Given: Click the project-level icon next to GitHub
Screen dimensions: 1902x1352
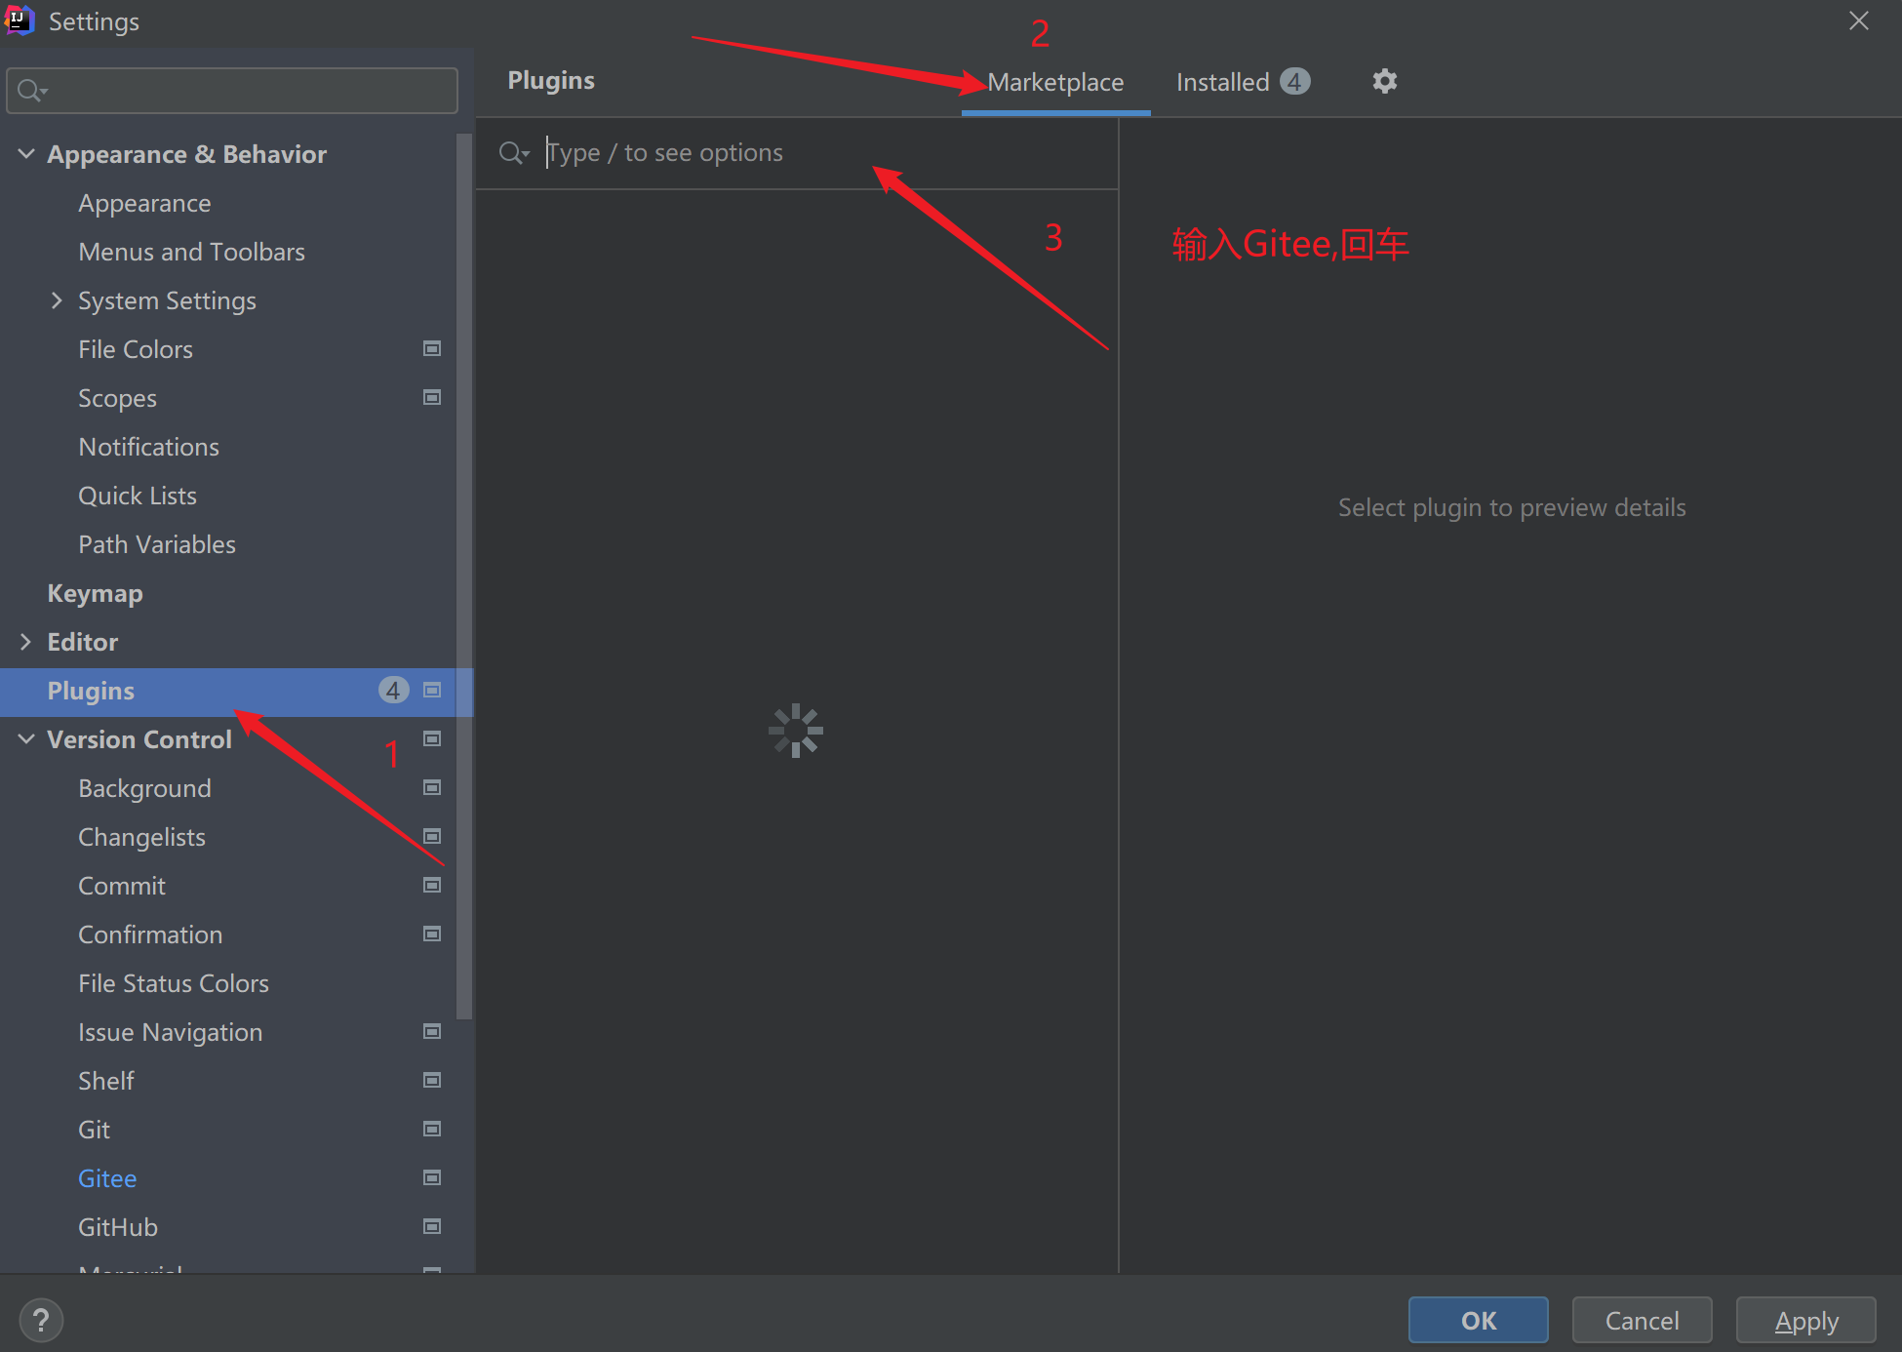Looking at the screenshot, I should click(432, 1226).
